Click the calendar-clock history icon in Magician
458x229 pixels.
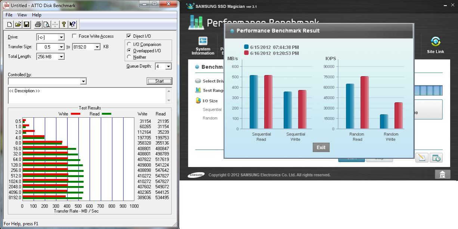(436, 158)
